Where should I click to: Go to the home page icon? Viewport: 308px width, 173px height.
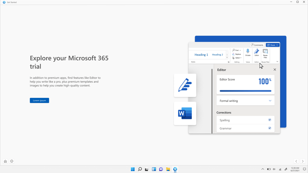click(5, 161)
